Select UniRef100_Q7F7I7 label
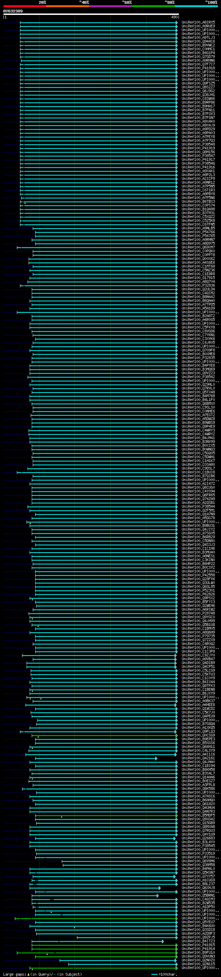 coord(198,64)
